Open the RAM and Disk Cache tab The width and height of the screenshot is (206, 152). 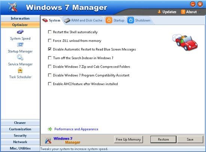coord(83,20)
